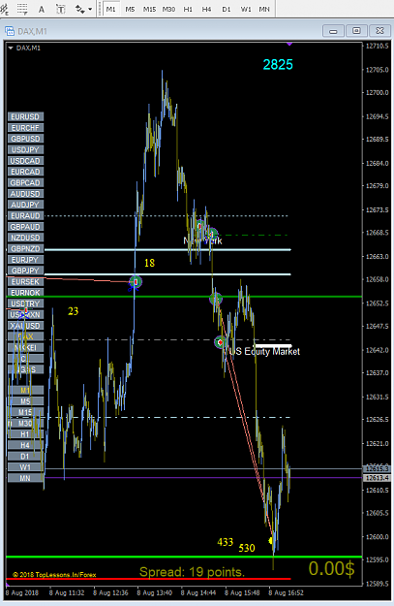This screenshot has height=606, width=394.
Task: Load the EURCAD symbol button
Action: point(25,172)
